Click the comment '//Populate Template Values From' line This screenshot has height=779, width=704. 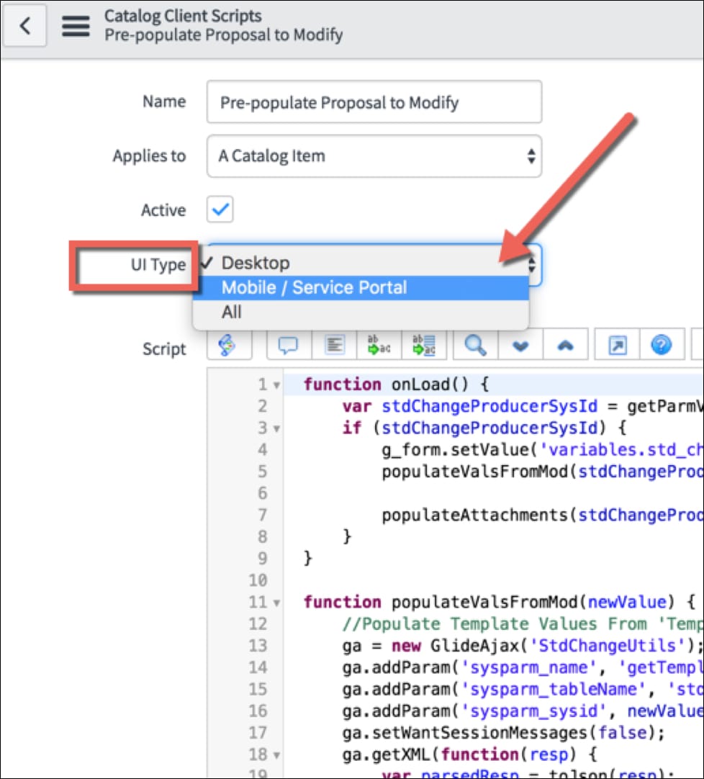[x=523, y=624]
